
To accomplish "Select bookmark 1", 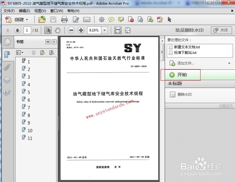I will [x=26, y=61].
